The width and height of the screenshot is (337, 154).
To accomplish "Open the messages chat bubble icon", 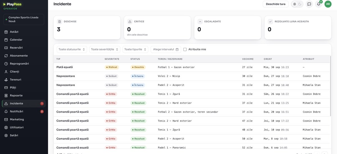I will [309, 4].
